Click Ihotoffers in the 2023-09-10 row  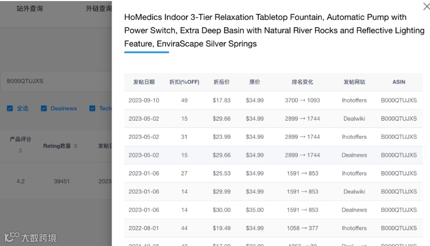pyautogui.click(x=354, y=100)
